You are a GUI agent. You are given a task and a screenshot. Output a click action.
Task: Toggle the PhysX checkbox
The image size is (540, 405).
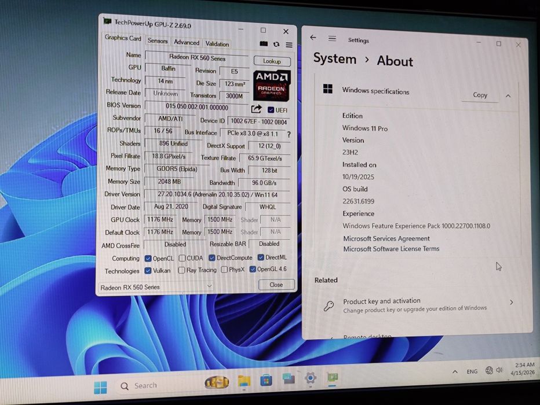[224, 270]
